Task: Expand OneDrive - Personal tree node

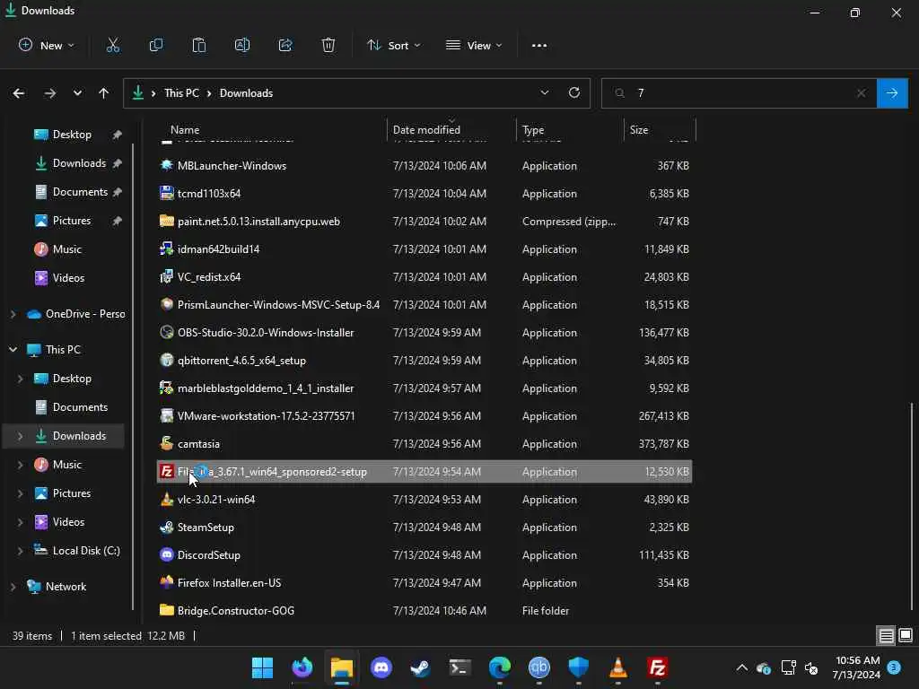Action: (13, 314)
